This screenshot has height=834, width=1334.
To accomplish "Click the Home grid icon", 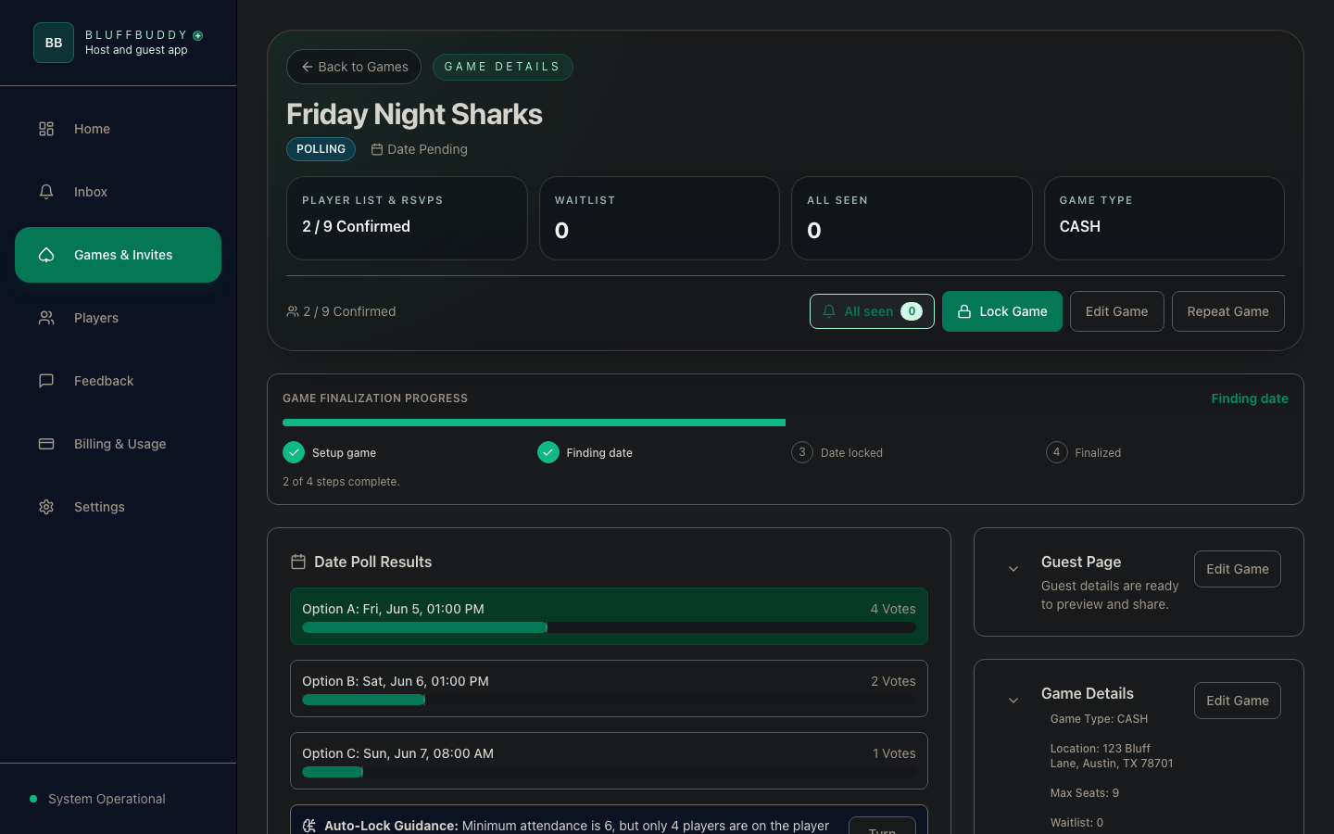I will (46, 129).
